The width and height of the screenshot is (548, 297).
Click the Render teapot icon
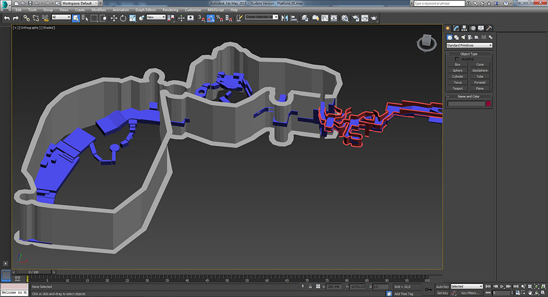pos(374,18)
